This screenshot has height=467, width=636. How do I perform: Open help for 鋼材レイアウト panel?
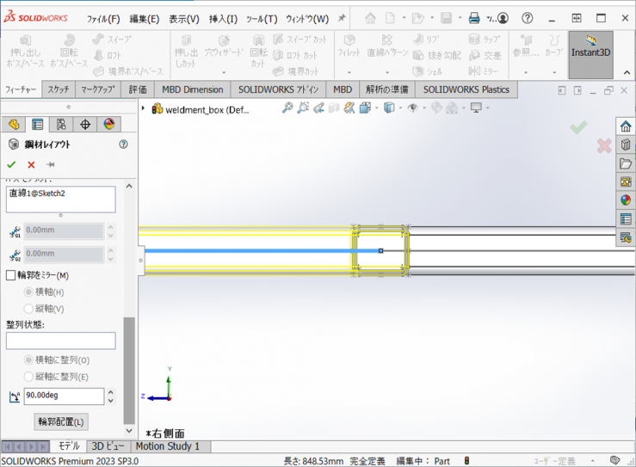(123, 144)
